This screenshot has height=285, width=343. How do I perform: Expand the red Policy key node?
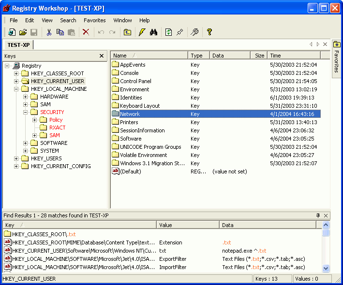(34, 120)
